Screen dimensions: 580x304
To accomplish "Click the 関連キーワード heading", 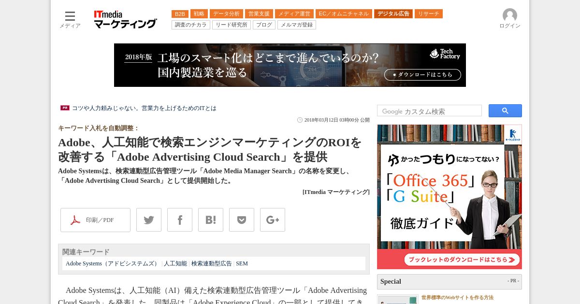I will (86, 252).
